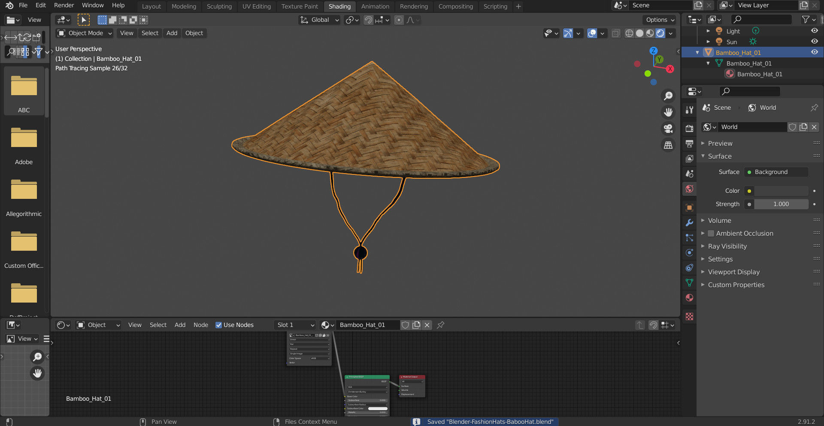Open the Object Data mesh tab icon
This screenshot has width=824, height=426.
689,282
